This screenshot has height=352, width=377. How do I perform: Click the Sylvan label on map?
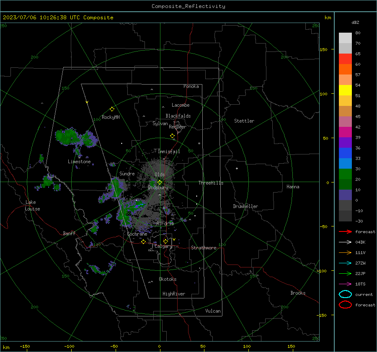point(160,123)
